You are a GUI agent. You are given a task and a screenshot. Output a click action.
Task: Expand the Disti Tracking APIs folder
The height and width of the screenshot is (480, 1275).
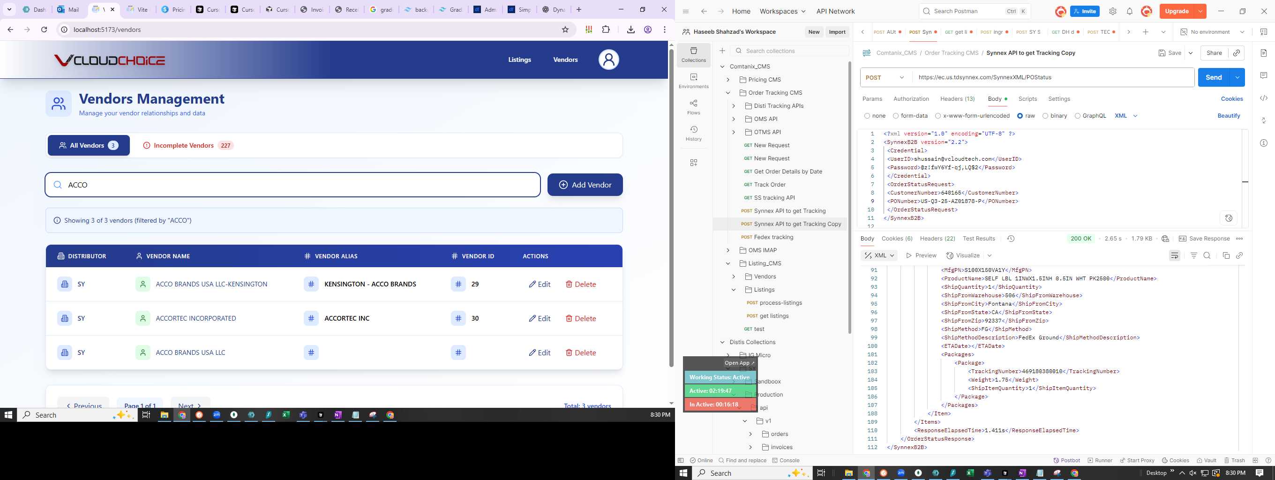(734, 106)
